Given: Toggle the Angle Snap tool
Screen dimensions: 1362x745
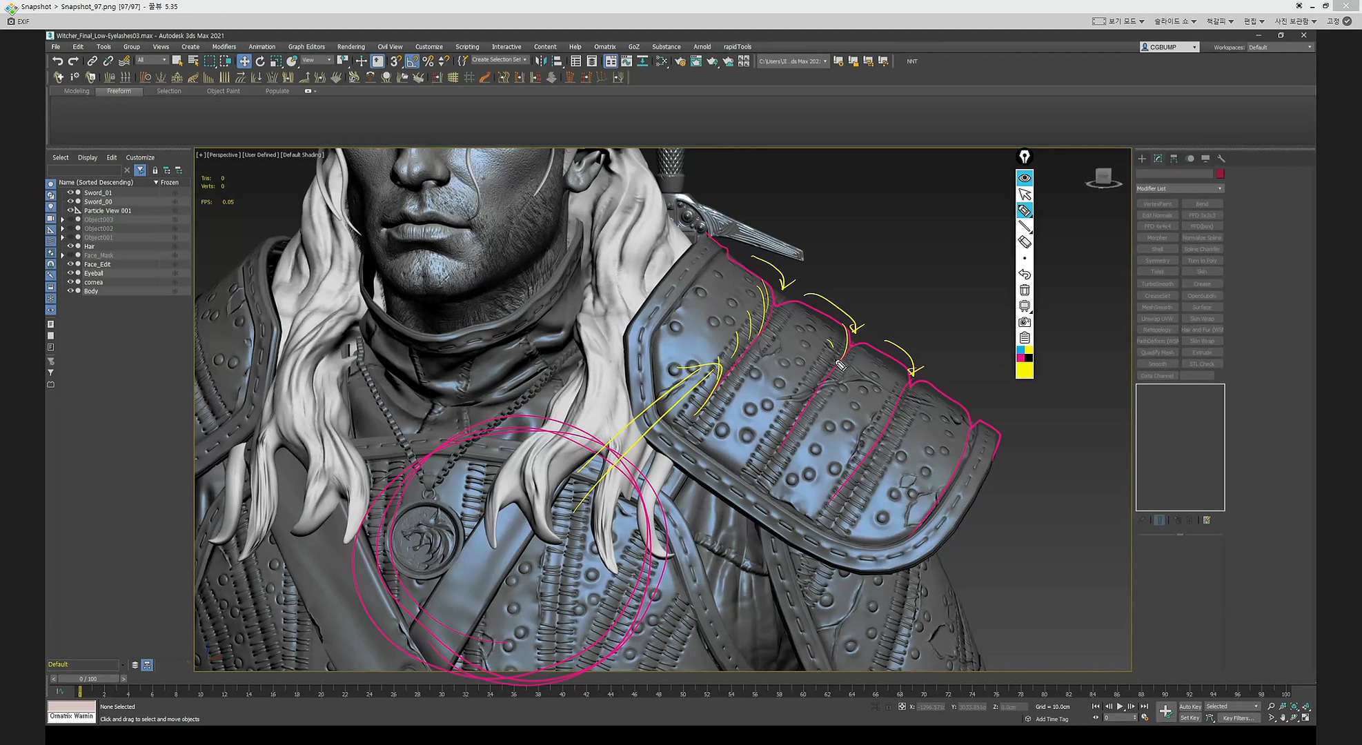Looking at the screenshot, I should [x=412, y=61].
